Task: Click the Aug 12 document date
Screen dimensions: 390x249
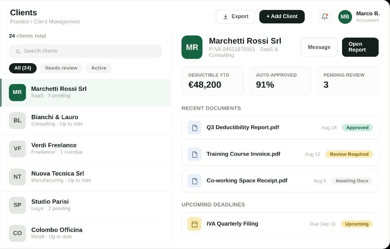Action: [x=313, y=154]
